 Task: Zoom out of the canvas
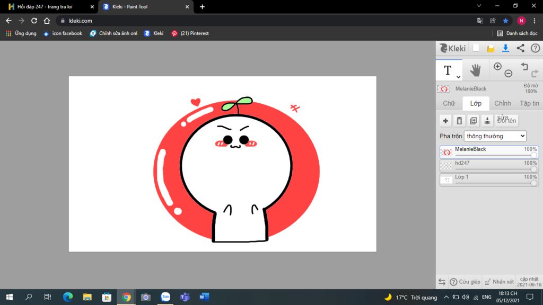coord(509,73)
